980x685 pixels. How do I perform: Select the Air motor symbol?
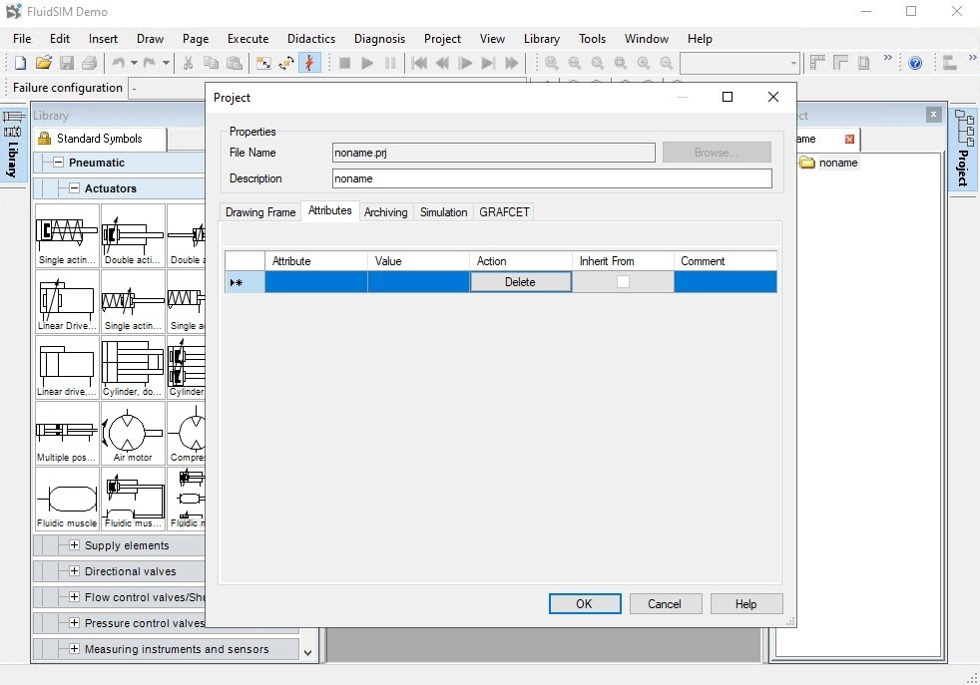click(133, 433)
